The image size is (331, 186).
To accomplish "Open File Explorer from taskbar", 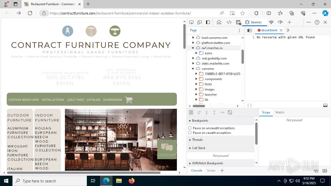I will [119, 181].
